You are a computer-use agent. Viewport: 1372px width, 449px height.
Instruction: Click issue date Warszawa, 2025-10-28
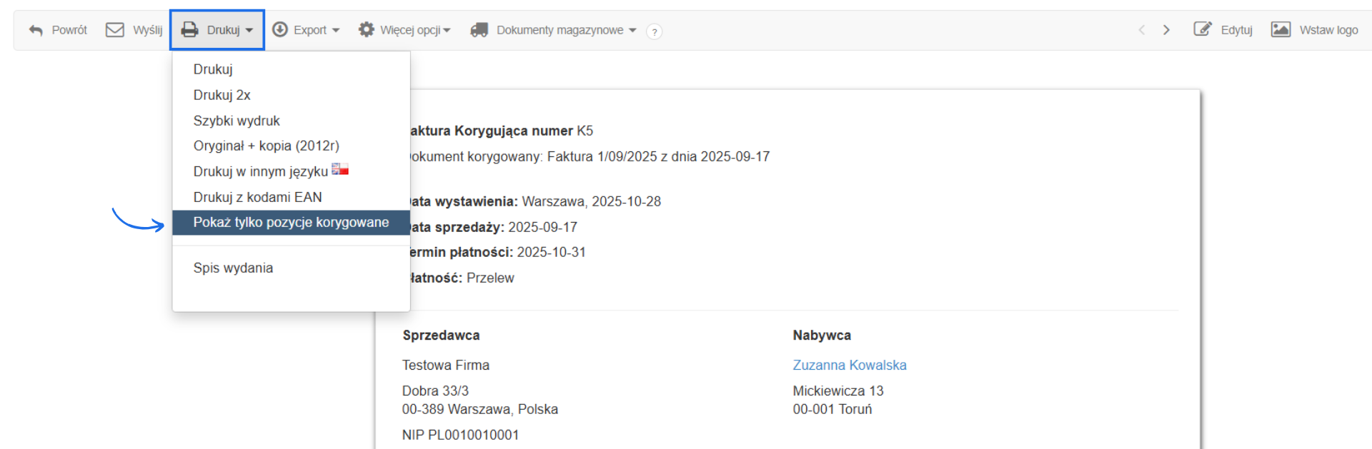(591, 201)
